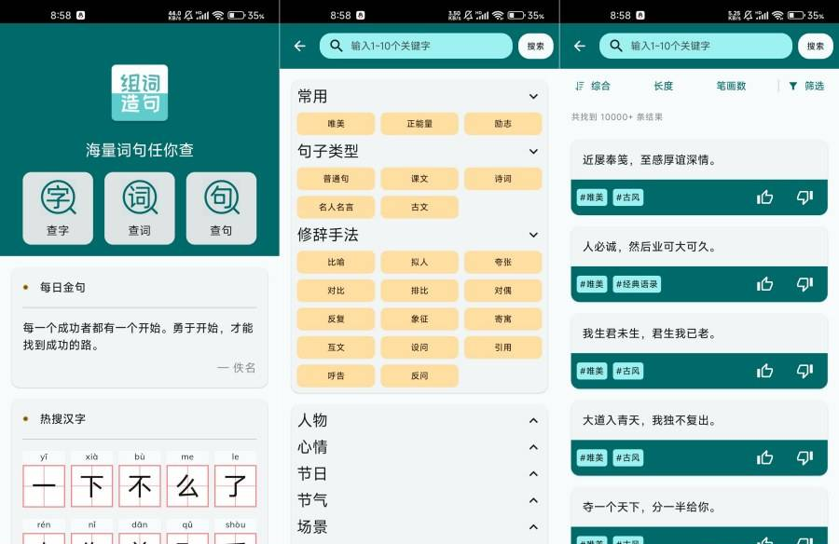Select the 古文 sentence type chip
Screen dimensions: 839x544
click(x=419, y=207)
